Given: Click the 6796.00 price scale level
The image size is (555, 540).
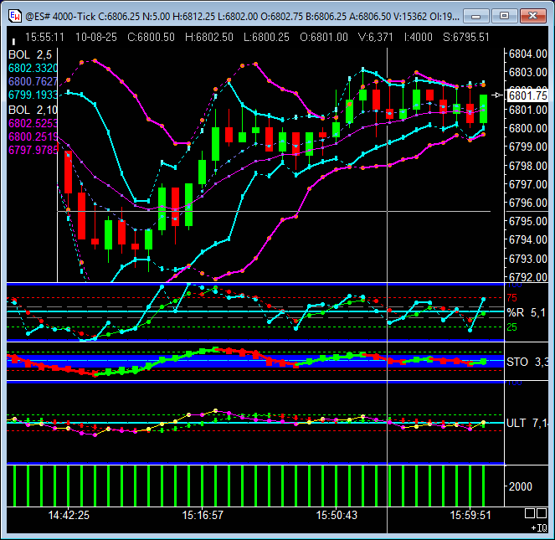Looking at the screenshot, I should 527,203.
